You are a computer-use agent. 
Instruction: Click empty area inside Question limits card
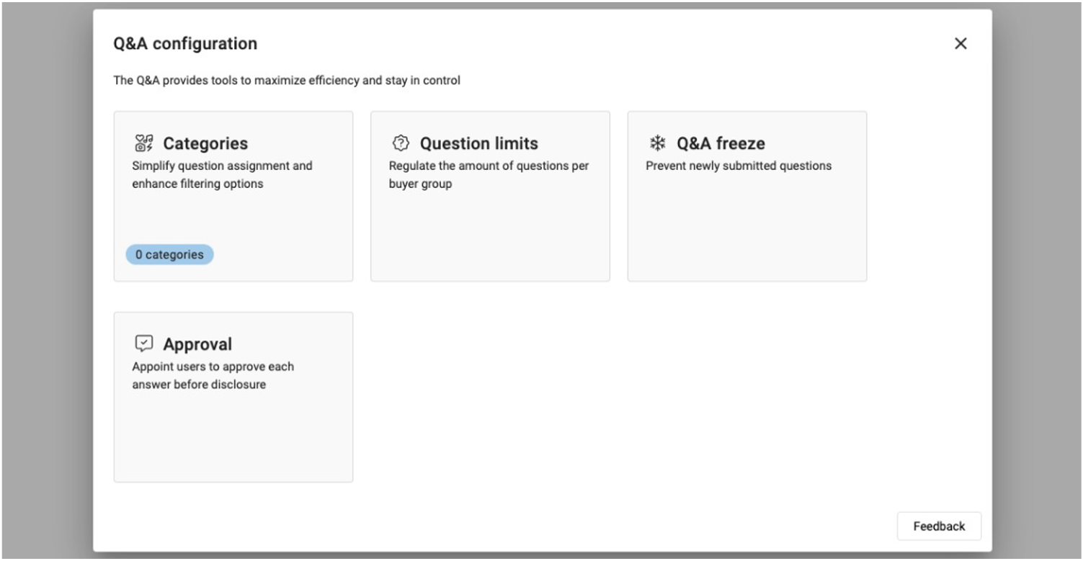[490, 238]
